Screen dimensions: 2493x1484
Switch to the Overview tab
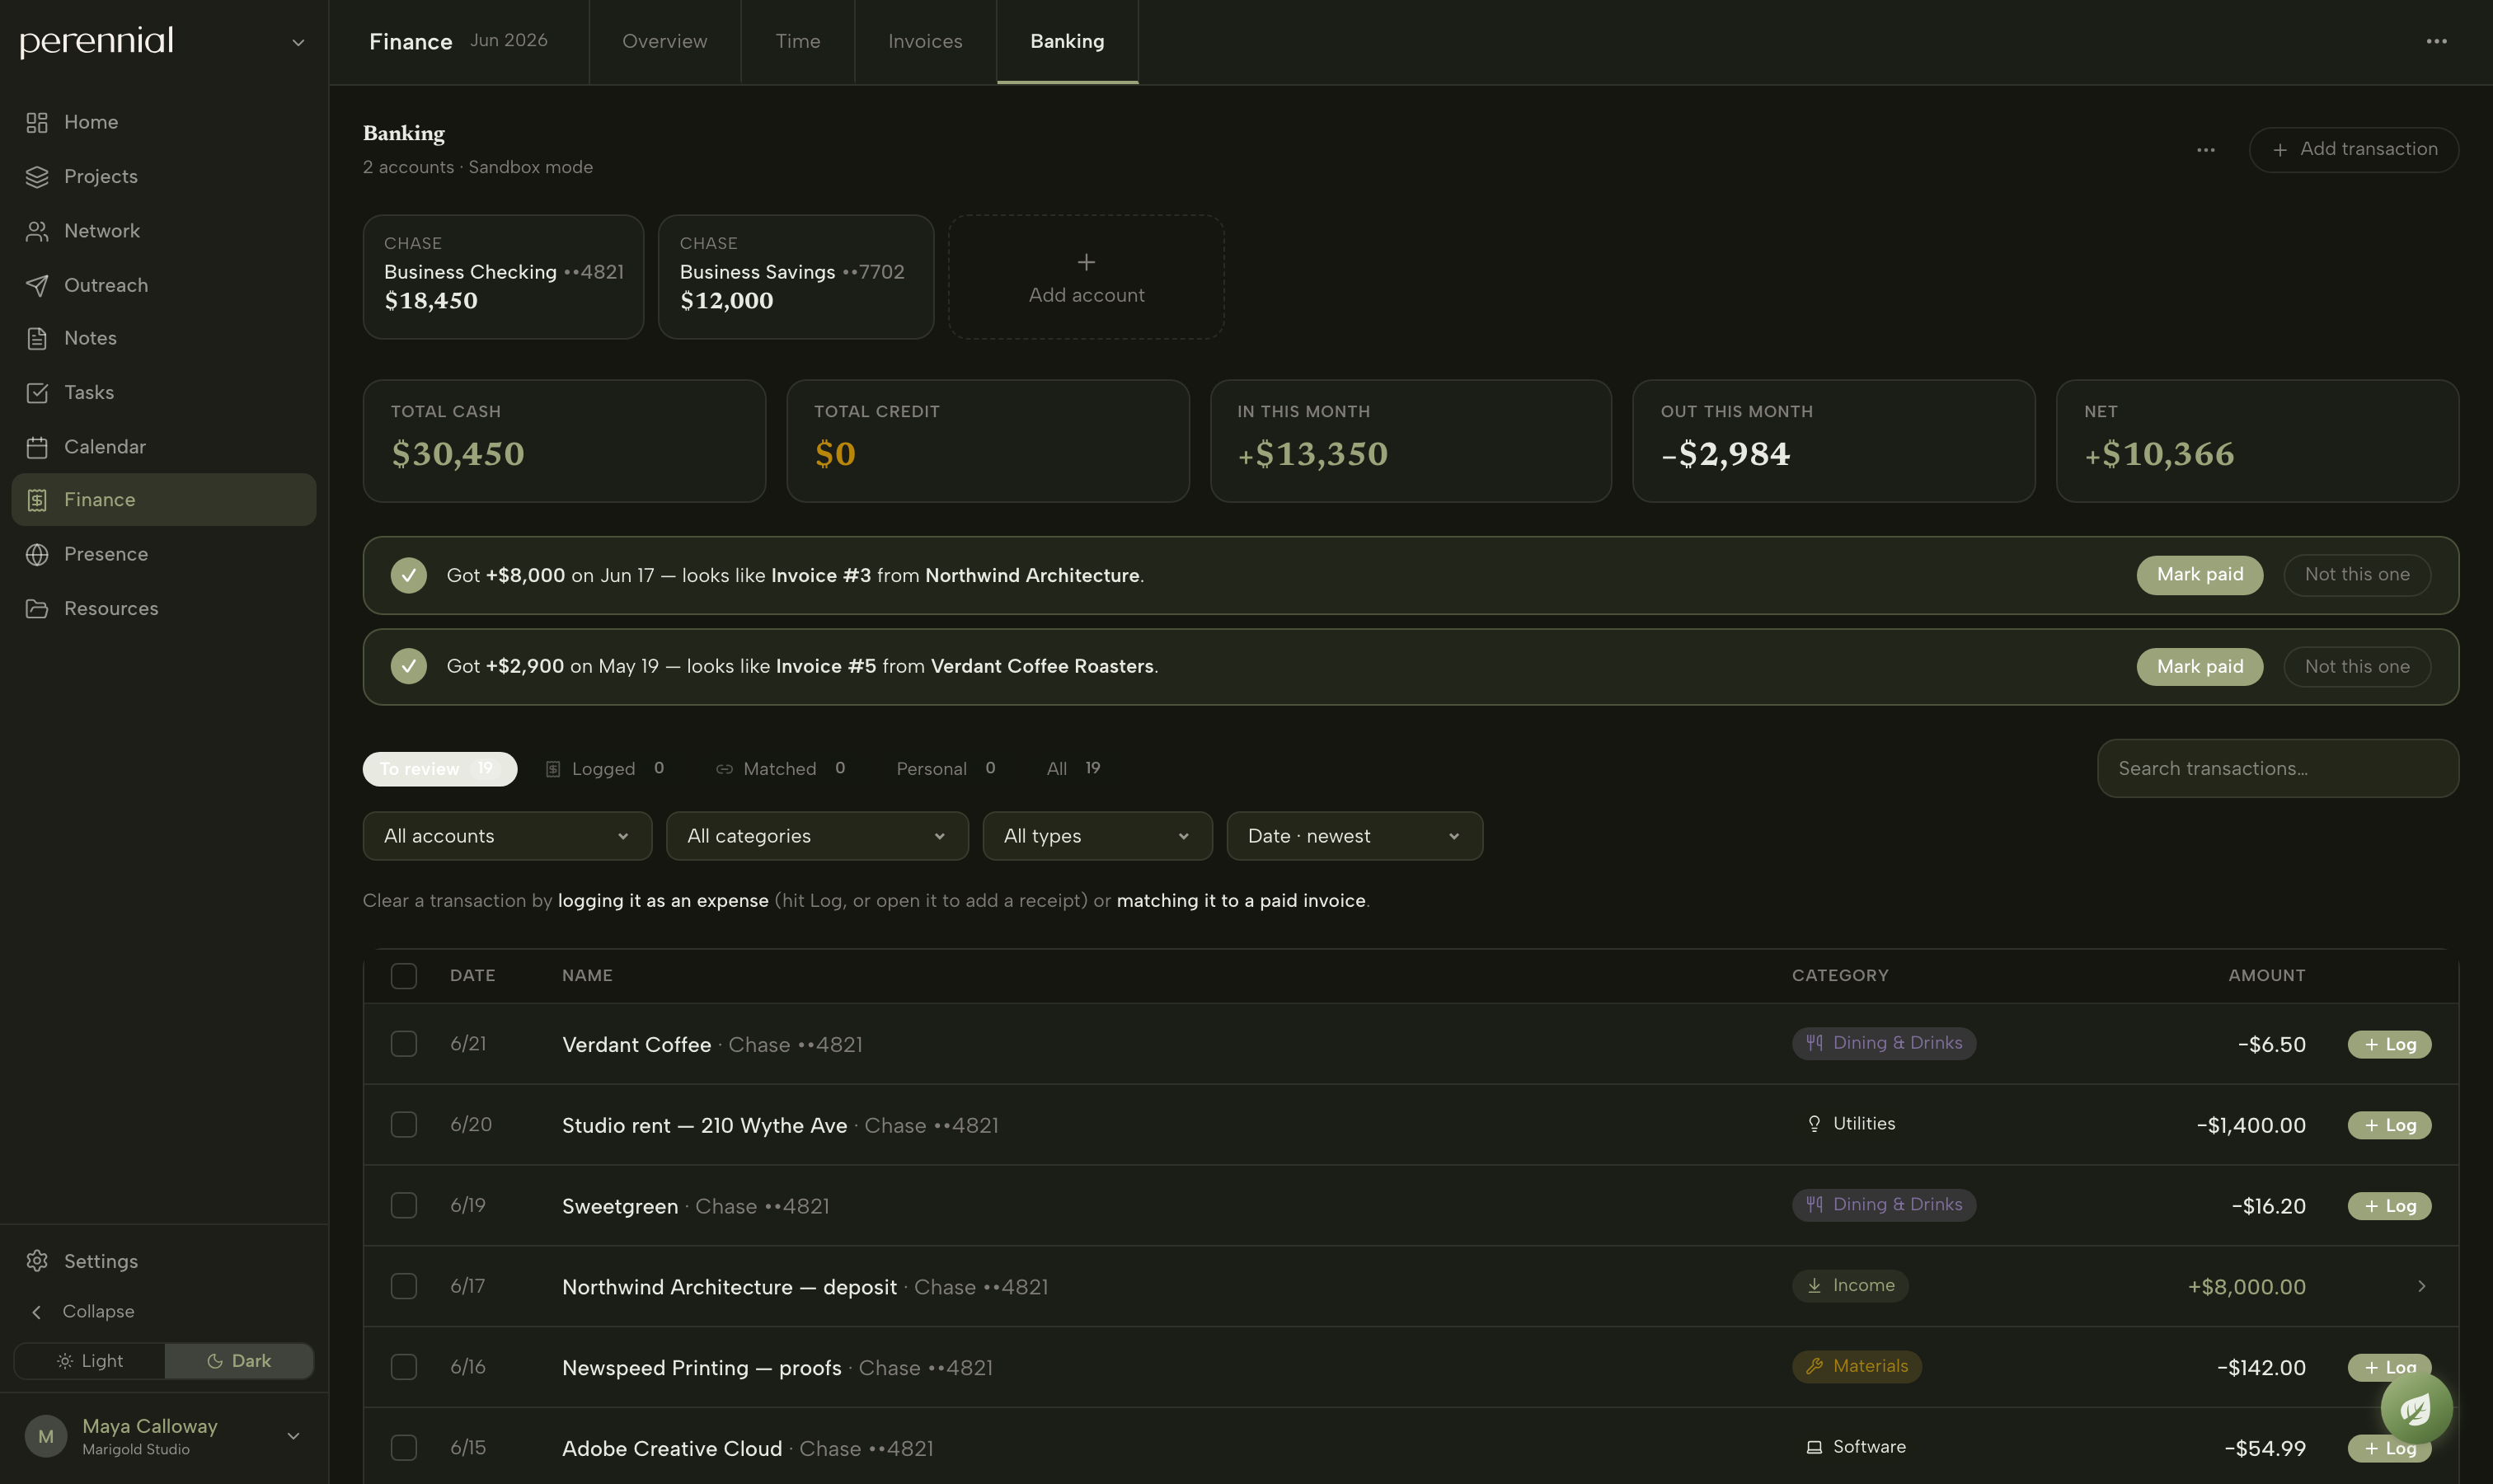664,41
